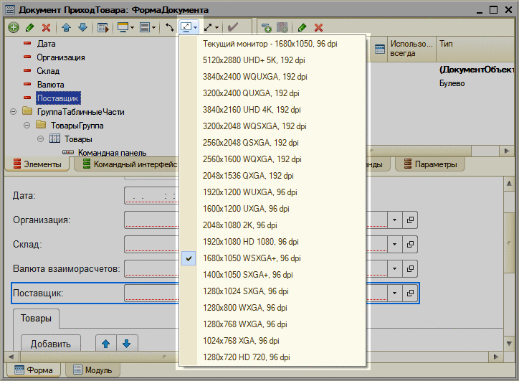Click the red X delete in right toolbar

(318, 27)
